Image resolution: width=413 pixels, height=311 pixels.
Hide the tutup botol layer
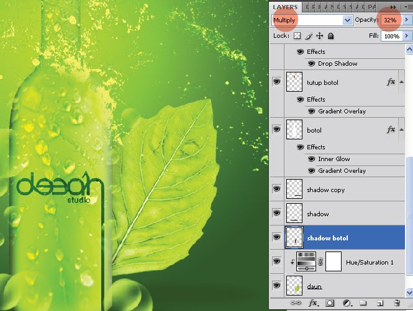click(x=276, y=82)
